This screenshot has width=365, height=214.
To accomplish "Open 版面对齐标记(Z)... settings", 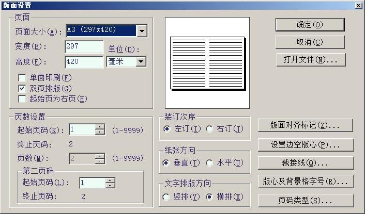I will pyautogui.click(x=306, y=125).
